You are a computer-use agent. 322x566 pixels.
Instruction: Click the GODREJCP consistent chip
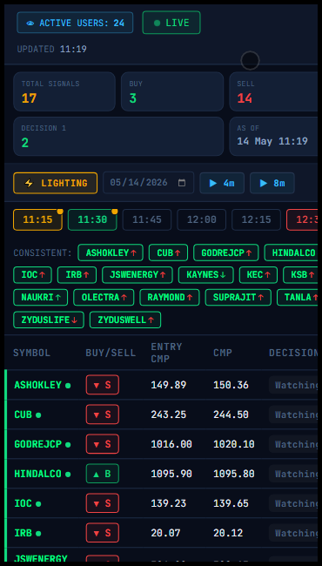(x=226, y=253)
